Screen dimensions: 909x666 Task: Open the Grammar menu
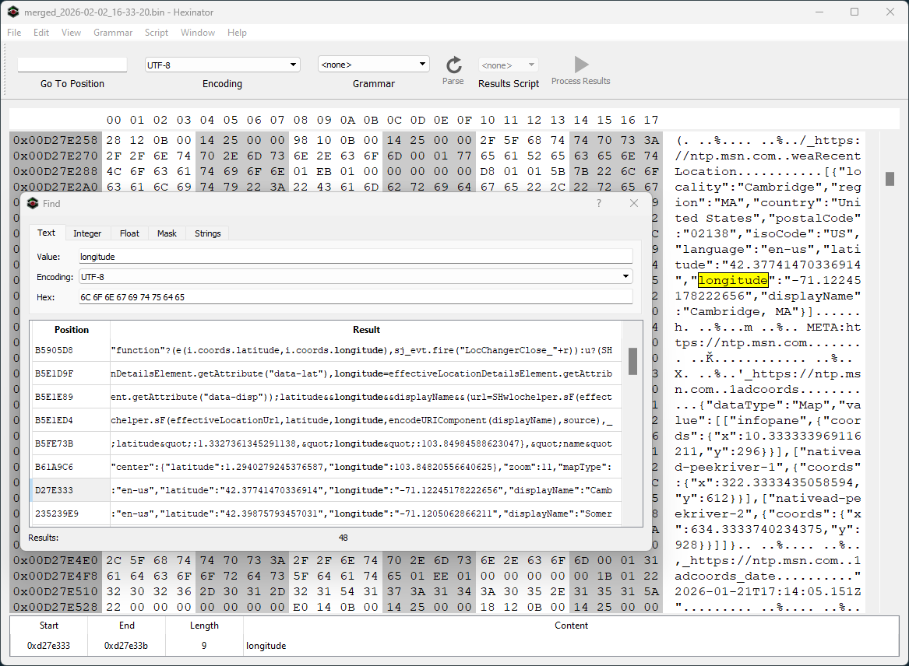click(113, 33)
